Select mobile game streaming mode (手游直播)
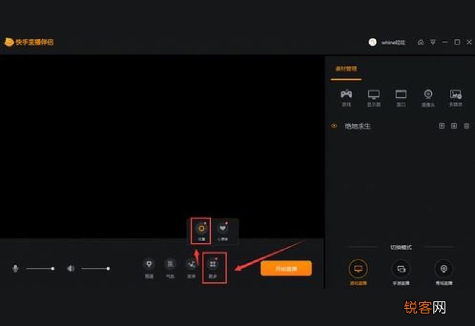475x326 pixels. (401, 272)
